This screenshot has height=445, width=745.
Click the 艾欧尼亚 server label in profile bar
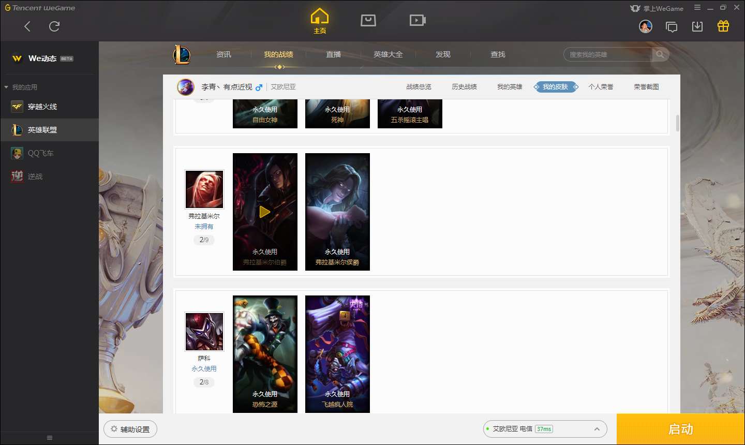pos(283,87)
